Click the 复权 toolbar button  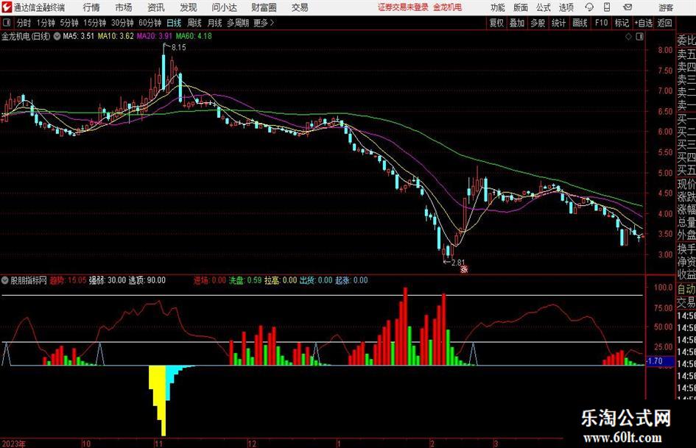[496, 23]
